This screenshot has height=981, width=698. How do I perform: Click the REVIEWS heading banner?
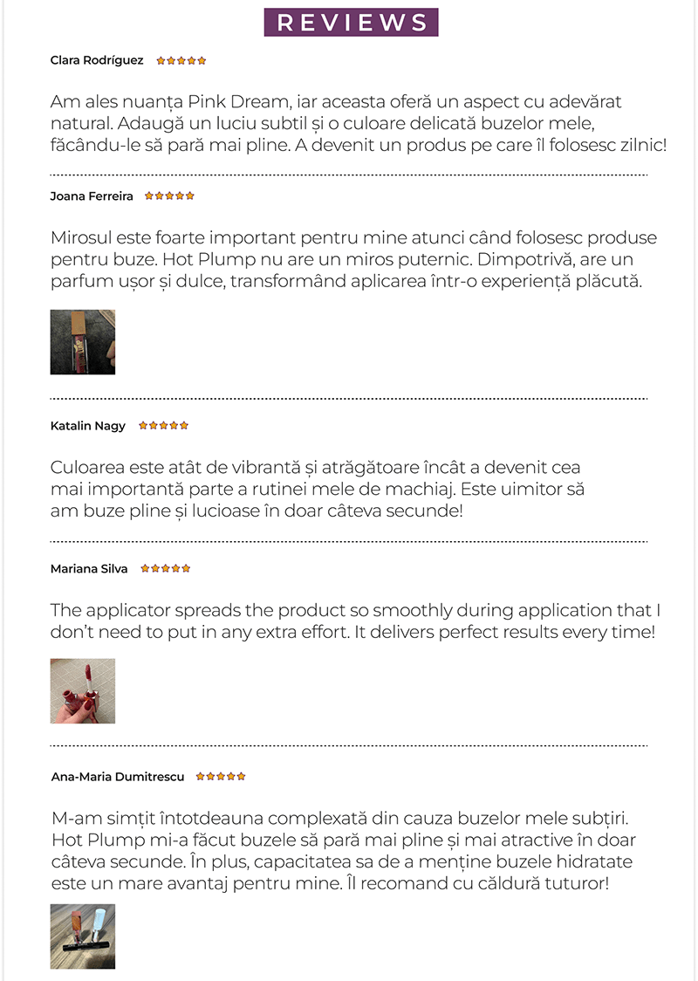(351, 23)
